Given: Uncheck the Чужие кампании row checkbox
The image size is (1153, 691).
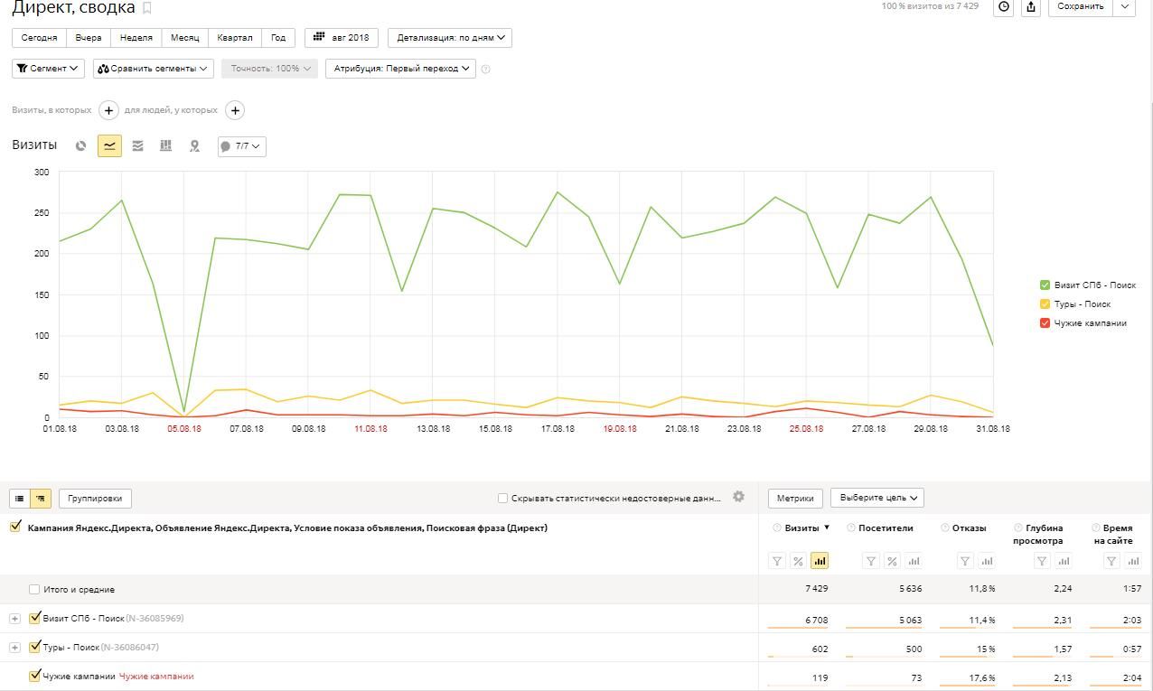Looking at the screenshot, I should 35,676.
